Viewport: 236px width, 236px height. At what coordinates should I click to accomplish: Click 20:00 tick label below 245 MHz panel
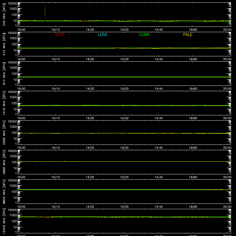227,30
